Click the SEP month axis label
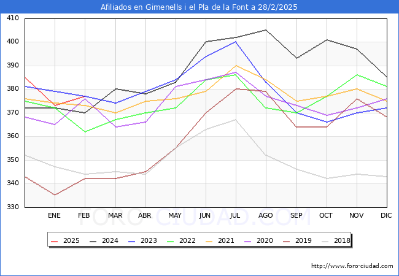Screen dimensions: 399x276 tap(296, 215)
